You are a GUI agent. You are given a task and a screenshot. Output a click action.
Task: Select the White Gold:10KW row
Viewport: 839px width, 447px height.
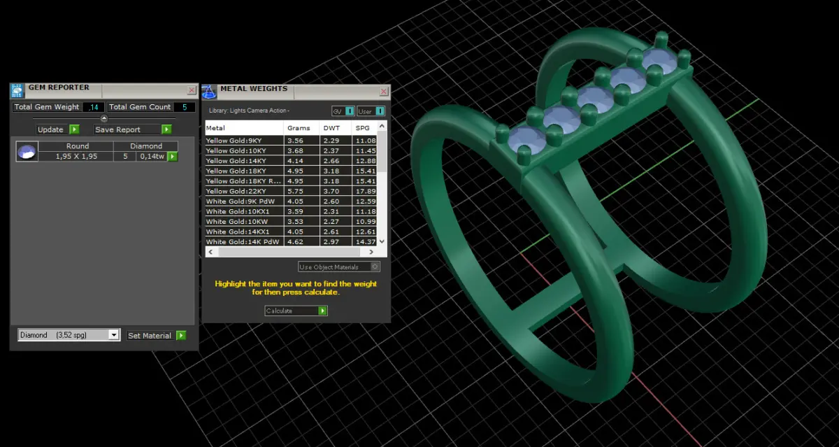click(x=291, y=222)
